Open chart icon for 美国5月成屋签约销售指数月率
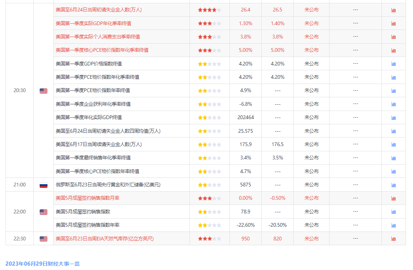 pyautogui.click(x=393, y=198)
